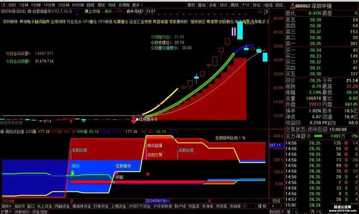Click the minus zoom button beside 模板
Image resolution: width=359 pixels, height=214 pixels.
tap(280, 206)
